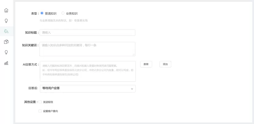254x124 pixels.
Task: Open the documents copy sidebar icon
Action: [6, 42]
